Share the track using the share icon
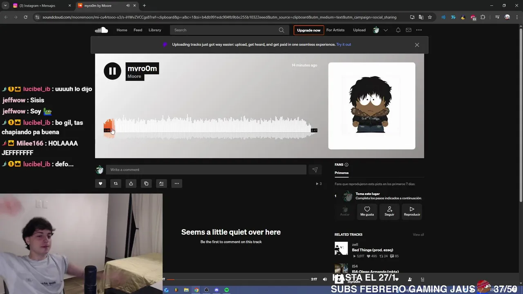Image resolution: width=523 pixels, height=294 pixels. click(131, 183)
